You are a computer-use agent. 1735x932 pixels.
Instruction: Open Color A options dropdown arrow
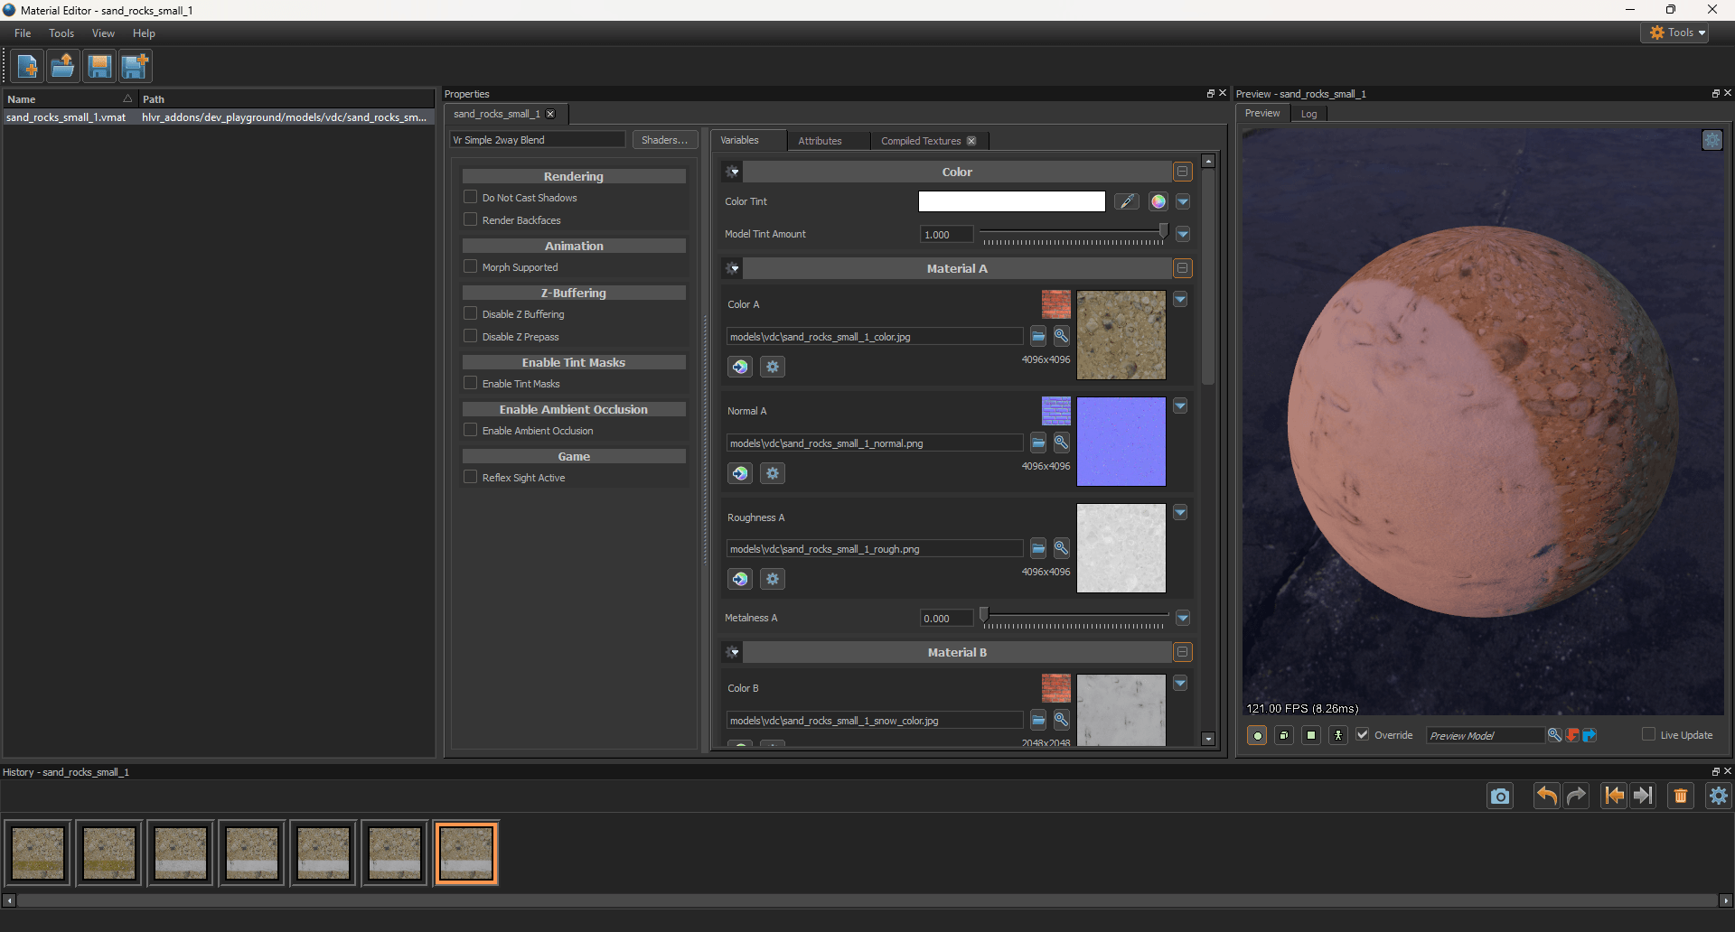(1180, 299)
